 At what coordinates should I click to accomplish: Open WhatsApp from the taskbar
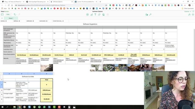[x=44, y=107]
